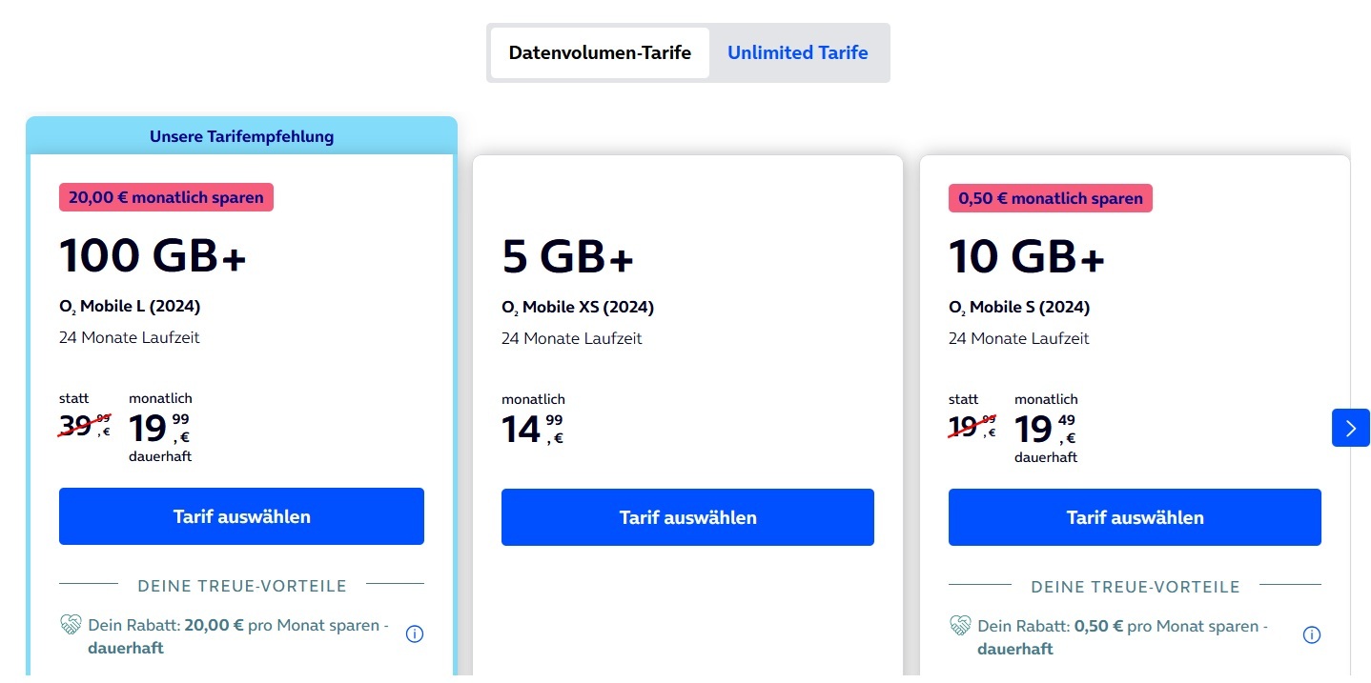Click handshake icon in 10 GB+ card

click(960, 626)
